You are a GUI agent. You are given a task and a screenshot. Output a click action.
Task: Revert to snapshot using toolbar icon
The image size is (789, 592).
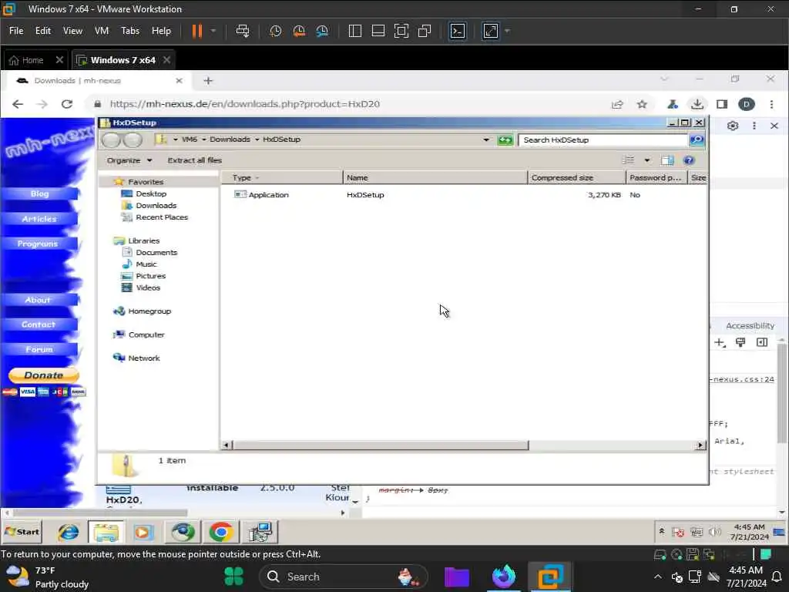(299, 31)
